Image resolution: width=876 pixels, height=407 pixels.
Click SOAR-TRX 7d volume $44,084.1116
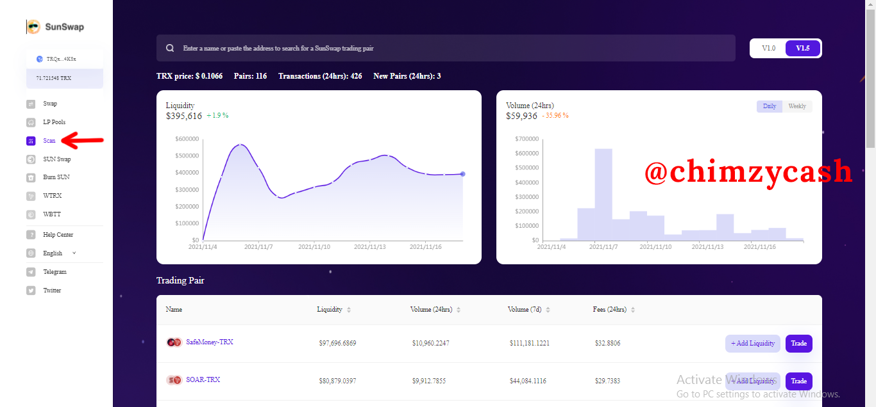tap(529, 381)
